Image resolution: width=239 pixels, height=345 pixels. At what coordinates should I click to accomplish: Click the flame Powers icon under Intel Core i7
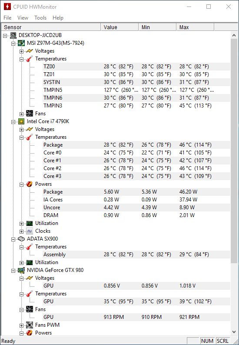pos(30,184)
